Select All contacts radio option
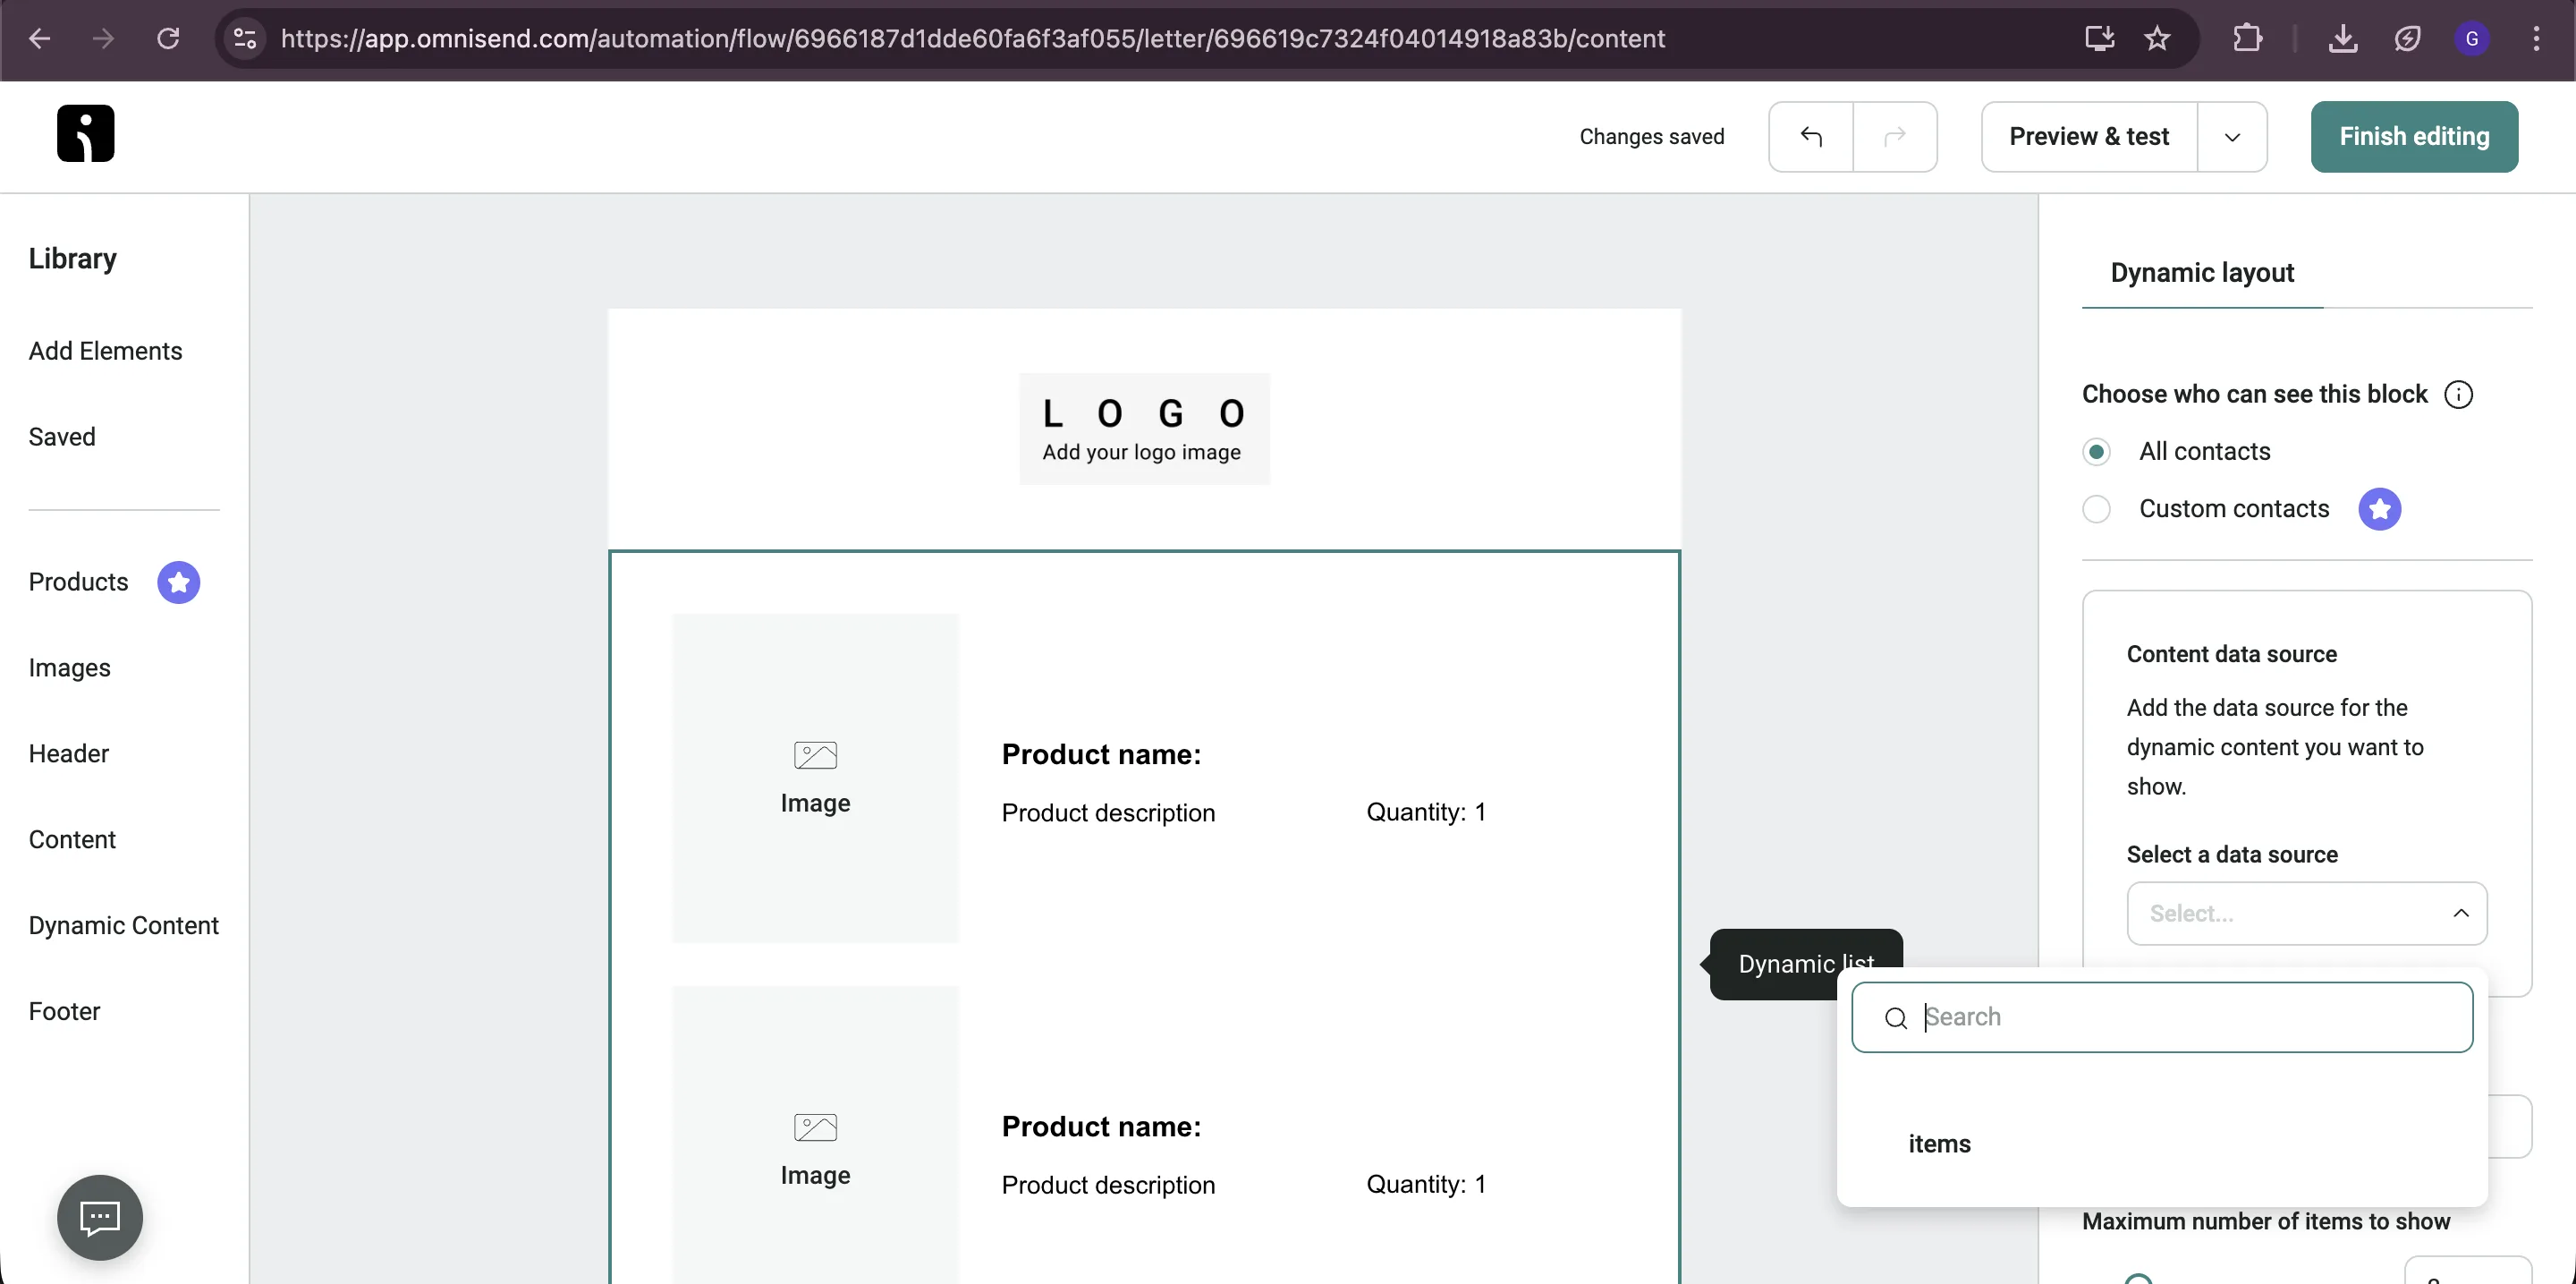 click(2097, 452)
